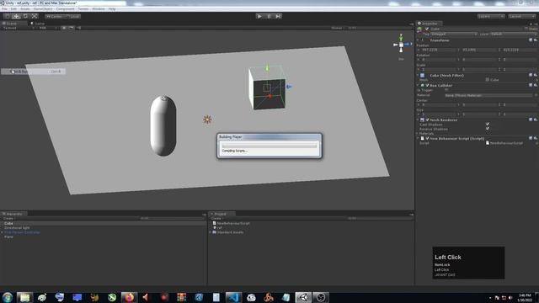Open Windows Start menu
The width and height of the screenshot is (539, 303).
[8, 297]
